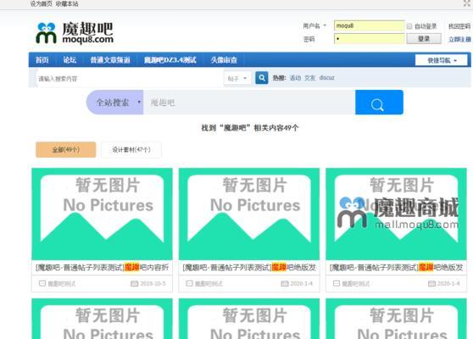Click 设为首页 at the top
Viewport: 473px width, 339px height.
(x=41, y=4)
